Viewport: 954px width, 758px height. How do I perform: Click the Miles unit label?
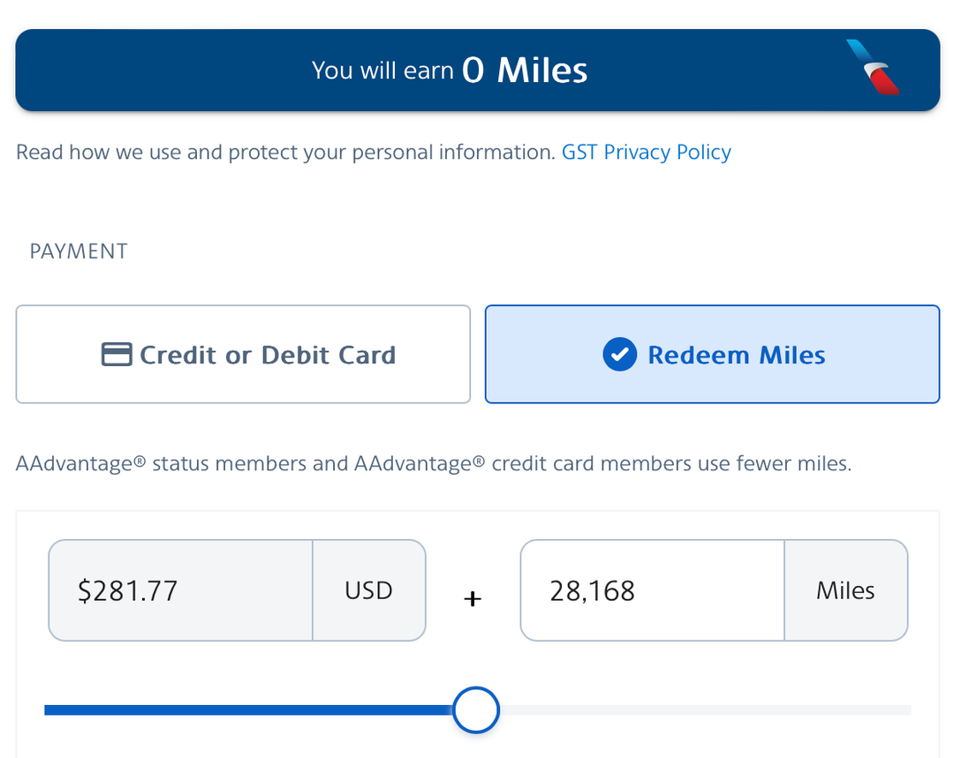[x=845, y=589]
